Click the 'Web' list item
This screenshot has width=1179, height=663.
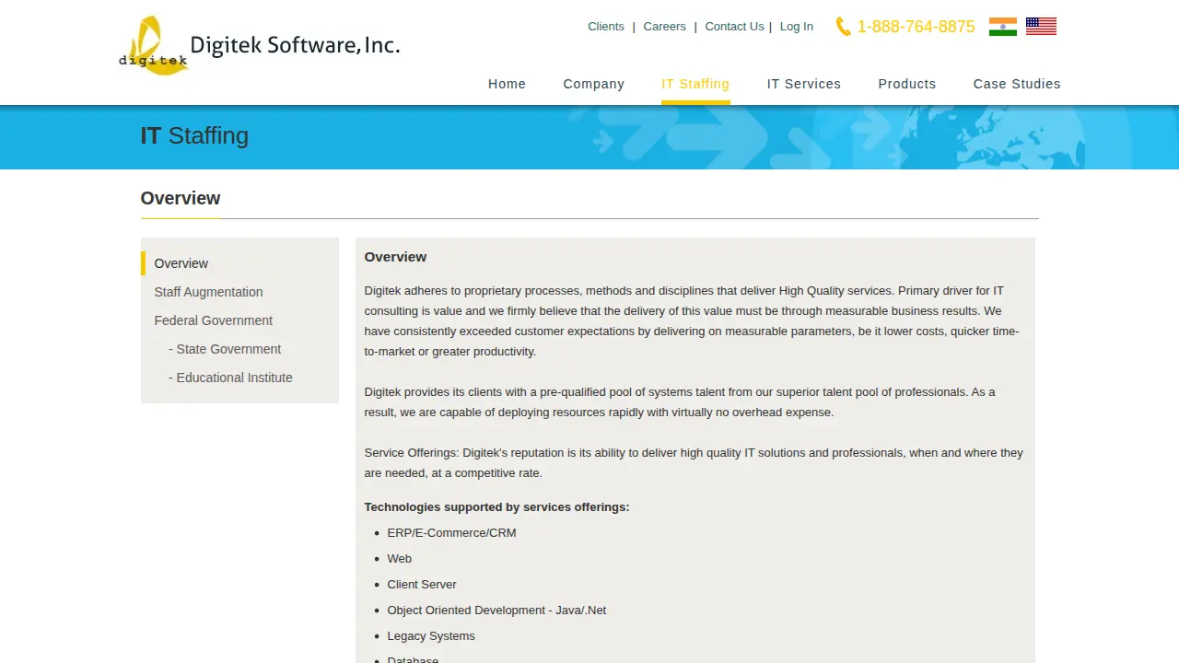399,559
